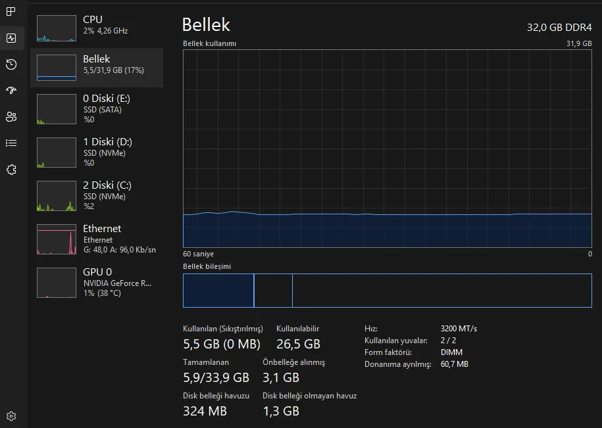Open the App history icon
This screenshot has height=428, width=602.
[x=11, y=64]
